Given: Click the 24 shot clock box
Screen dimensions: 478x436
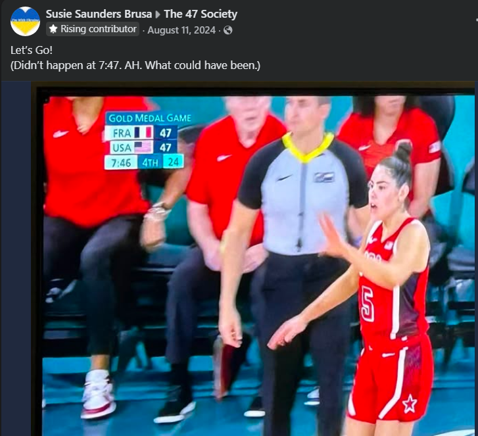Looking at the screenshot, I should click(x=173, y=162).
